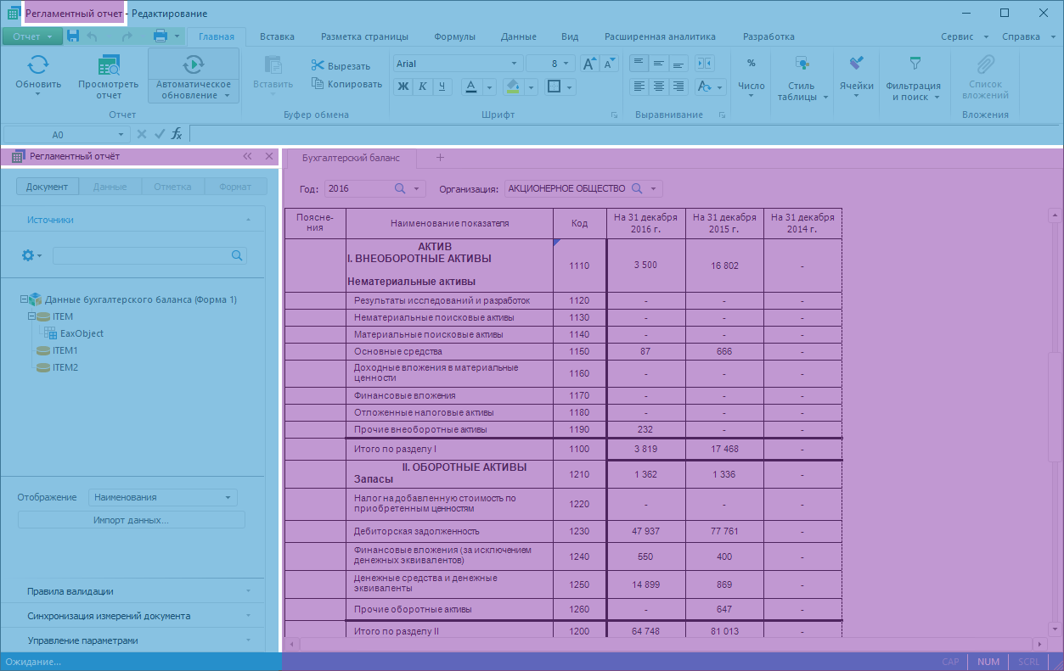1064x671 pixels.
Task: Click the Импорт данных button
Action: pyautogui.click(x=131, y=520)
